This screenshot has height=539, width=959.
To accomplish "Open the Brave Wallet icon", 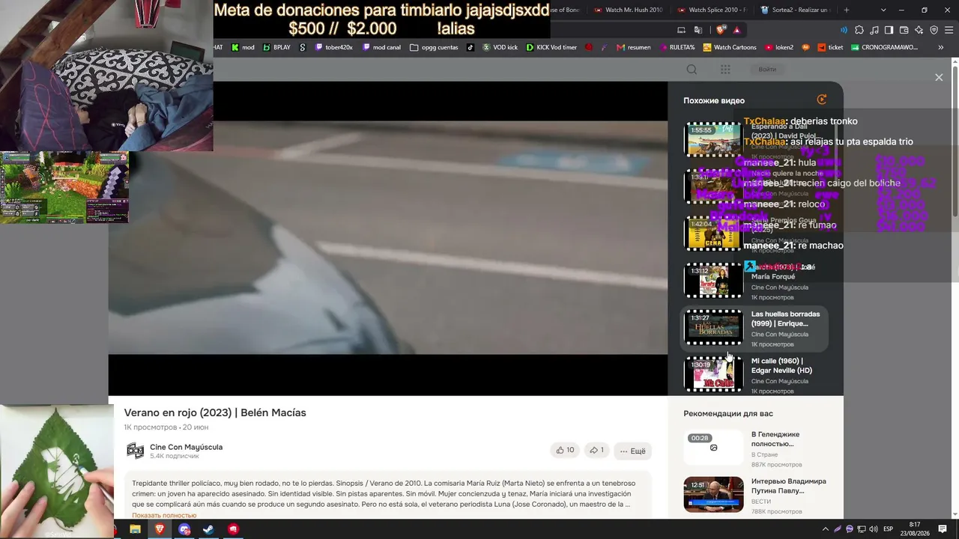I will [904, 30].
